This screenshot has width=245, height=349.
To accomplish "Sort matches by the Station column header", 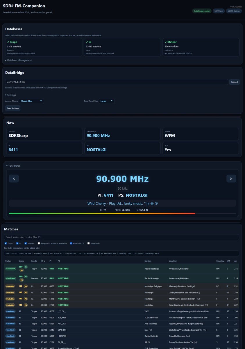I will pos(148,261).
